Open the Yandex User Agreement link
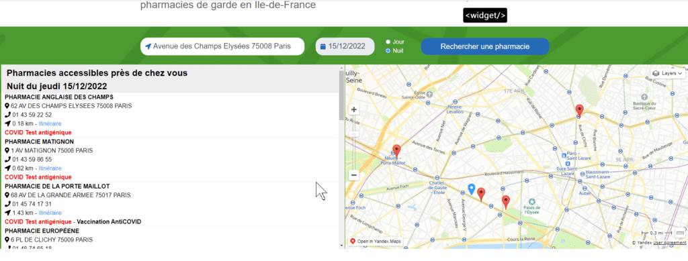Screen dimensions: 688x261 [669, 243]
